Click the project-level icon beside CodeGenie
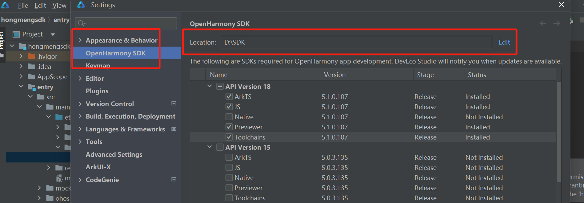 (x=174, y=179)
